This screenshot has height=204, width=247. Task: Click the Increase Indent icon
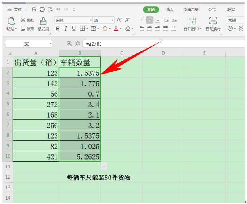[174, 20]
